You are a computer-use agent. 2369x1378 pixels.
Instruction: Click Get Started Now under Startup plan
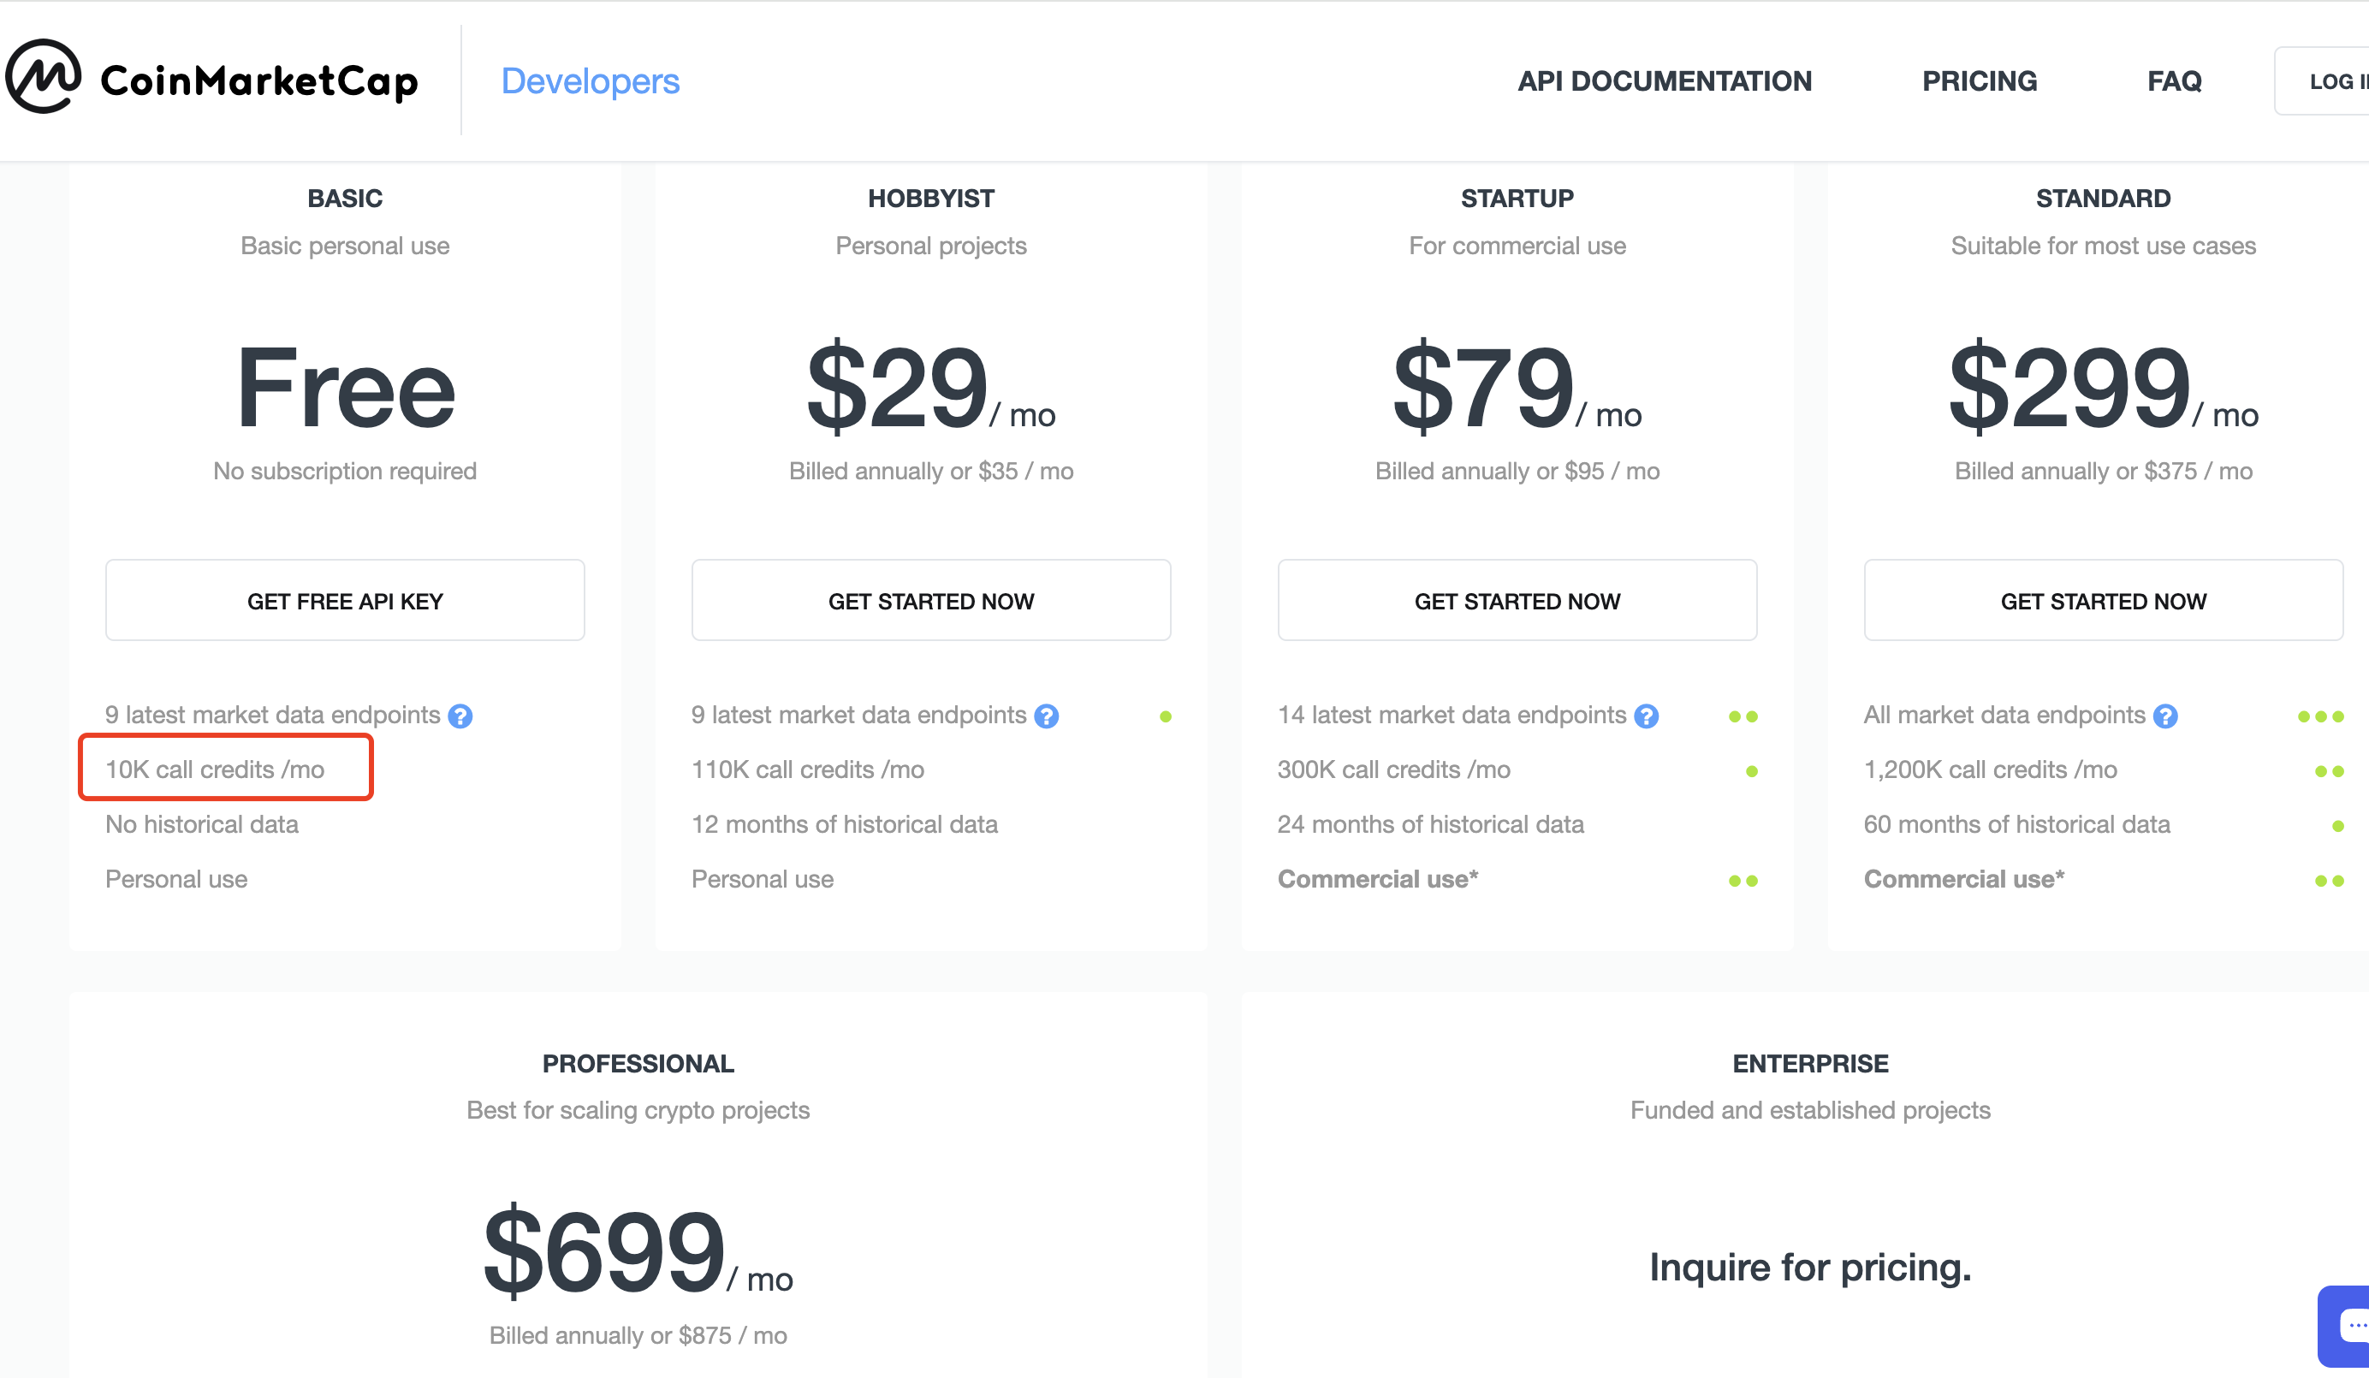click(1517, 601)
